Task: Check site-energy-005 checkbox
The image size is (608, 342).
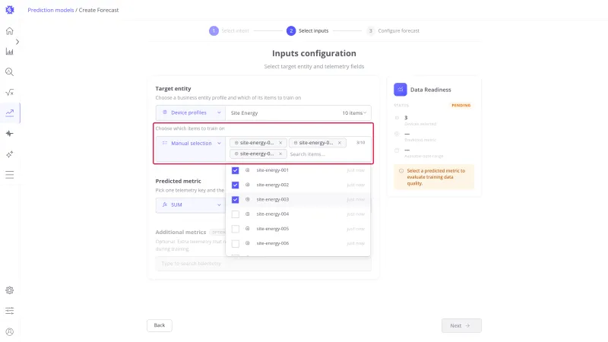Action: (236, 229)
